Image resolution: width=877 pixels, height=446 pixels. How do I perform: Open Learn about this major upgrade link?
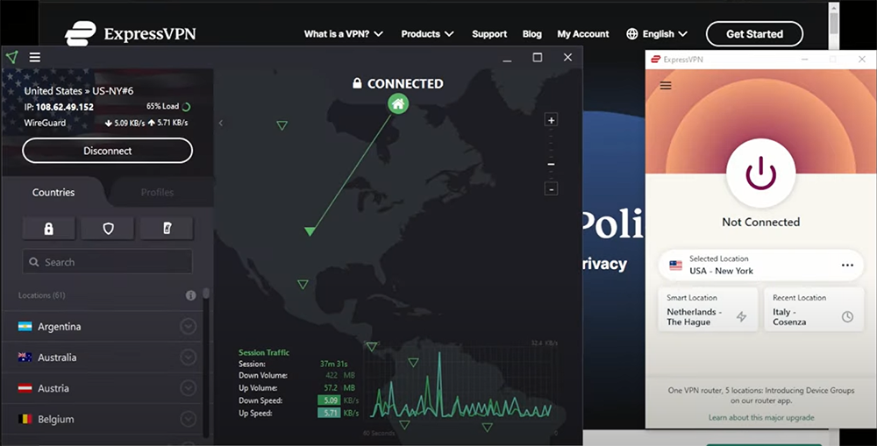(761, 417)
